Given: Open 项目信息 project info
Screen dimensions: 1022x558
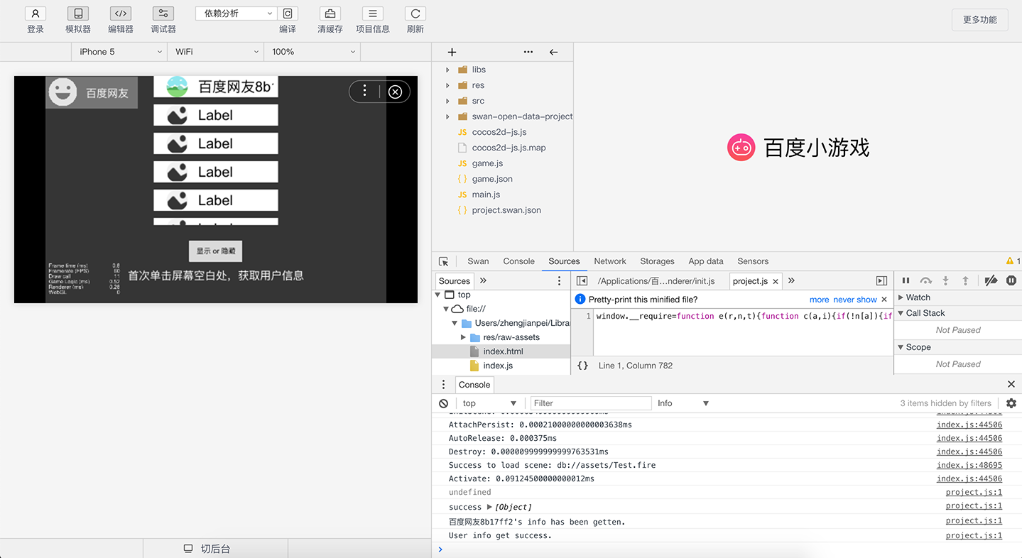Looking at the screenshot, I should [372, 13].
